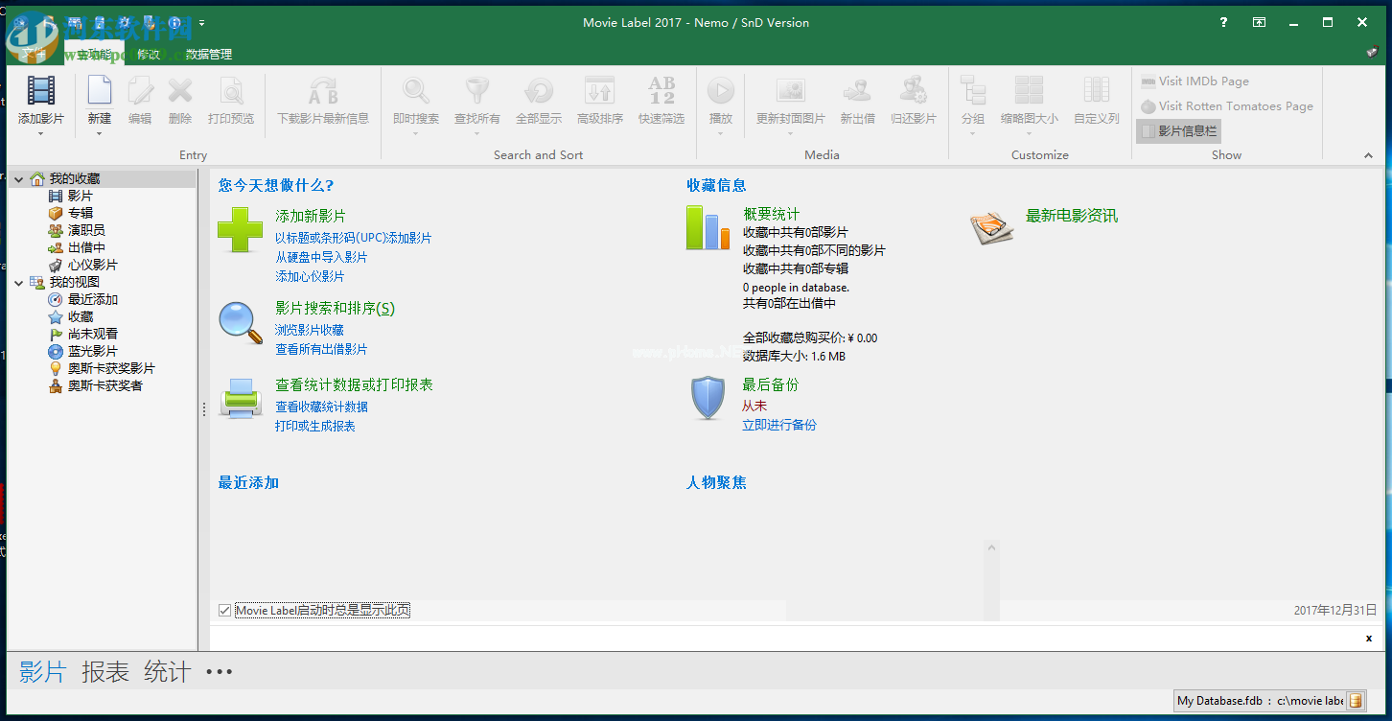The image size is (1392, 721).
Task: Click the 查找所有 funnel icon
Action: click(x=476, y=91)
